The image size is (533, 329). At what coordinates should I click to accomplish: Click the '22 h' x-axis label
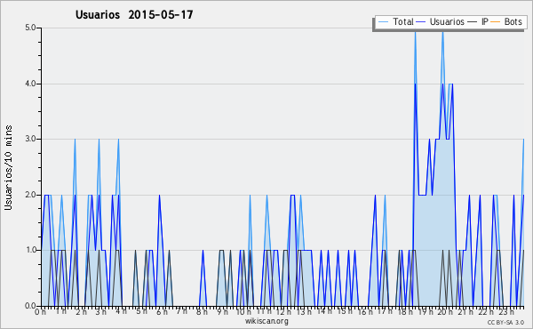tap(485, 312)
